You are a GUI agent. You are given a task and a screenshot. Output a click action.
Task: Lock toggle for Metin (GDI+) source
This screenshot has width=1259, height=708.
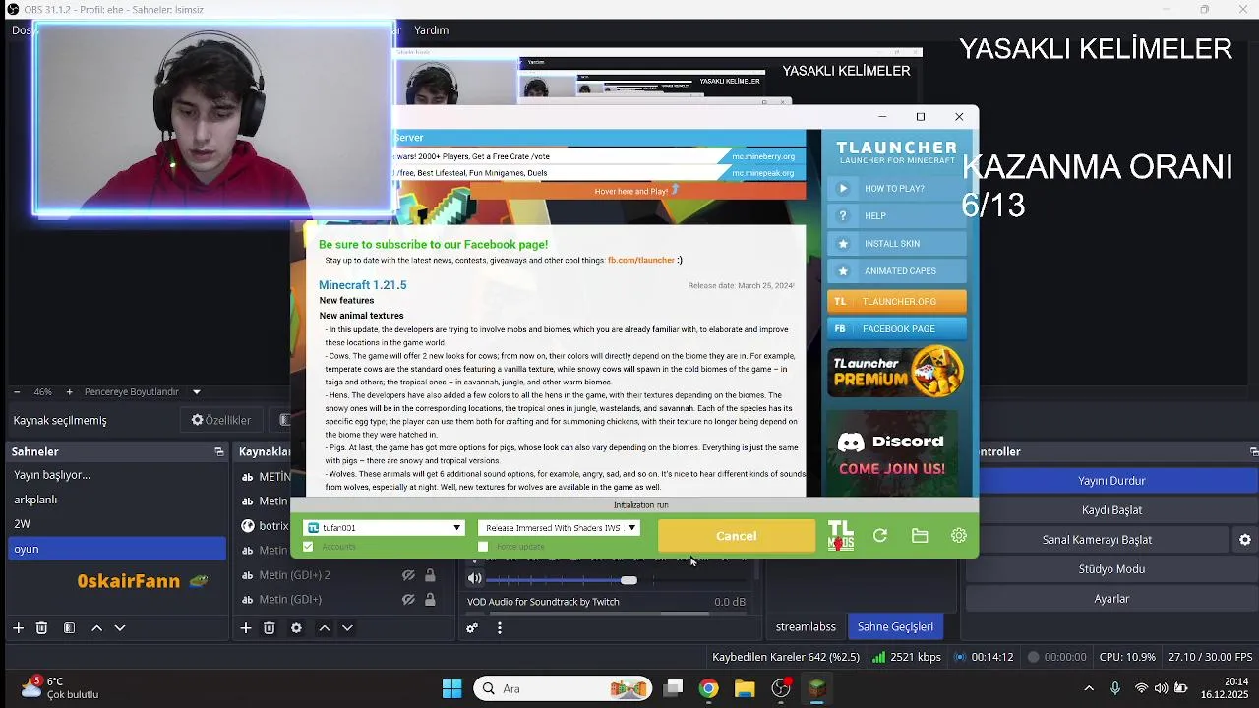(x=430, y=600)
